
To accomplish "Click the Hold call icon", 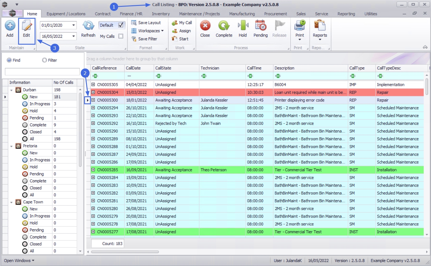I will tap(243, 26).
